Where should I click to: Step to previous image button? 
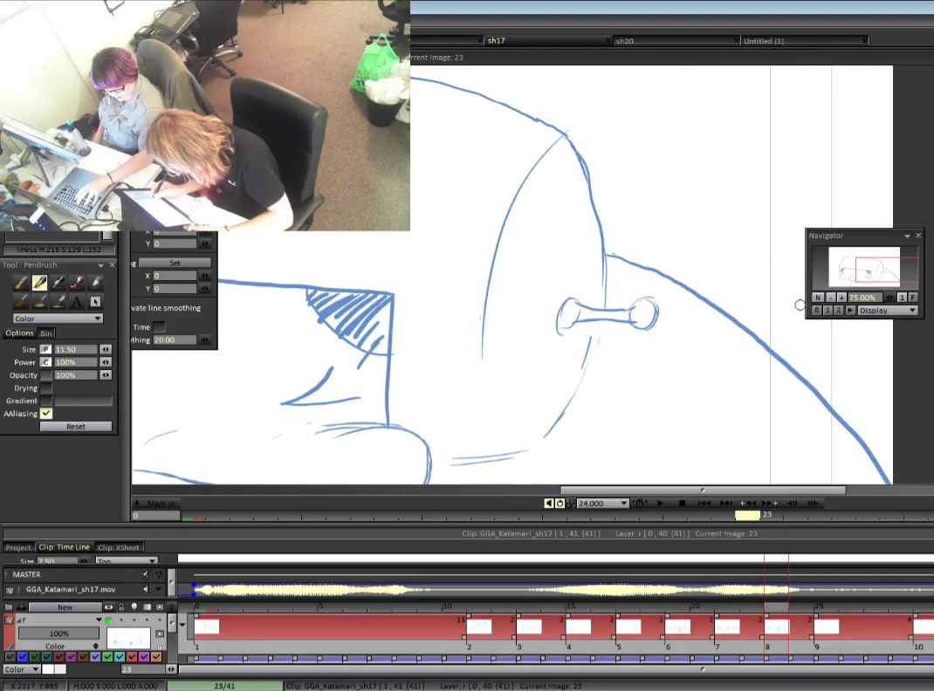[793, 503]
